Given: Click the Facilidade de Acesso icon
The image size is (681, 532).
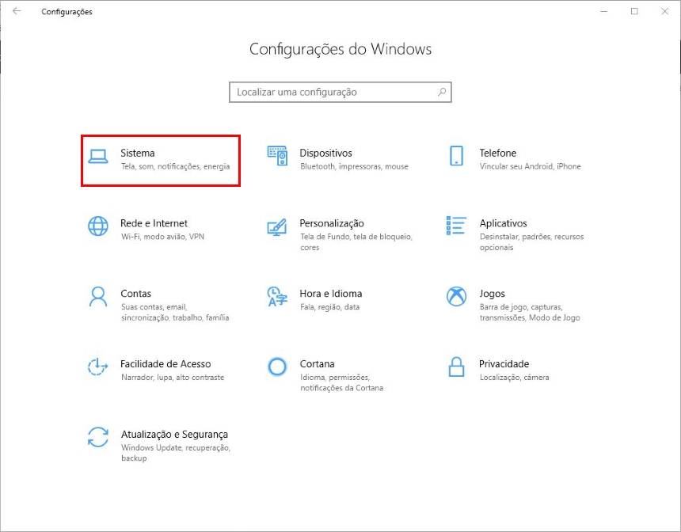Looking at the screenshot, I should (97, 367).
